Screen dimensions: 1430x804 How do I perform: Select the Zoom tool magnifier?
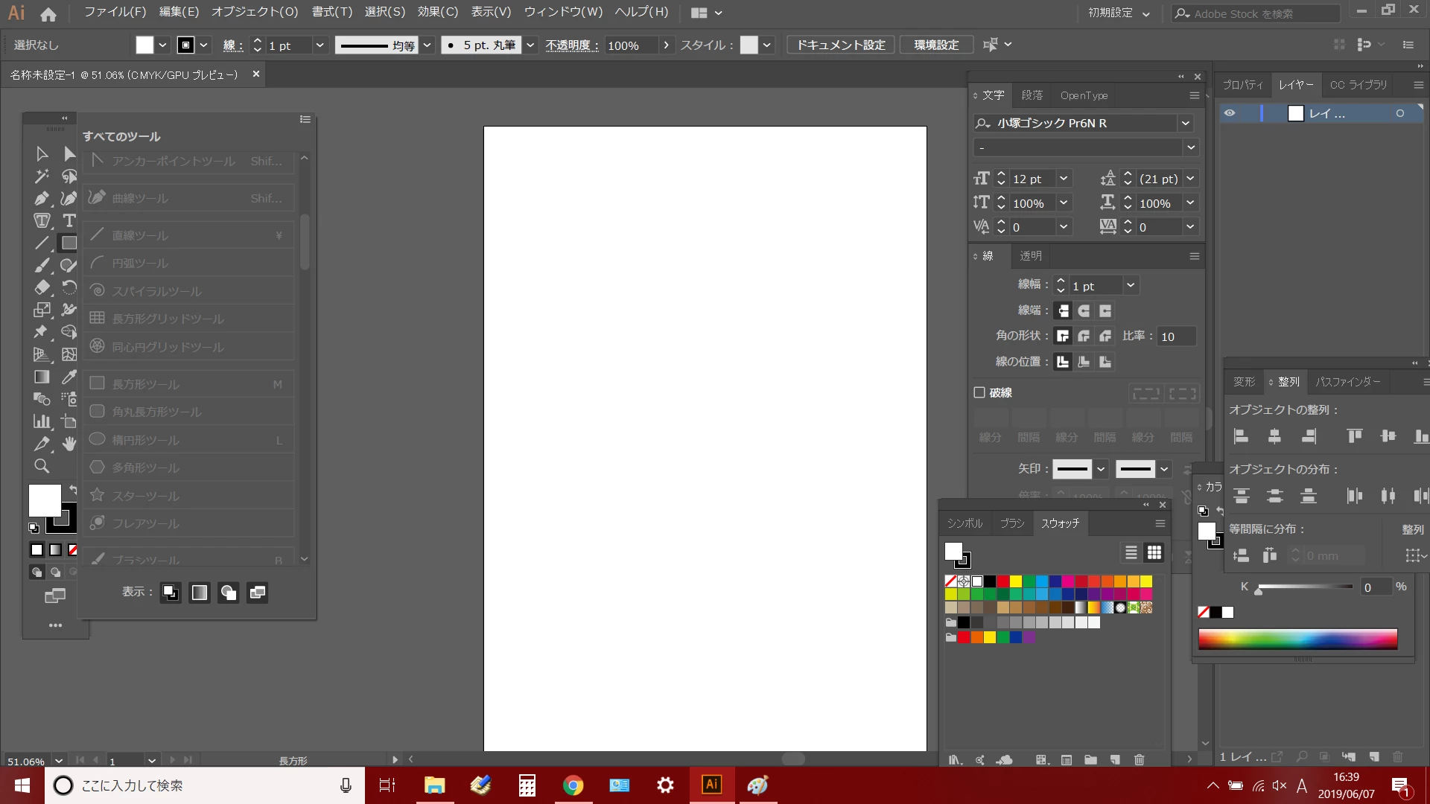(42, 466)
